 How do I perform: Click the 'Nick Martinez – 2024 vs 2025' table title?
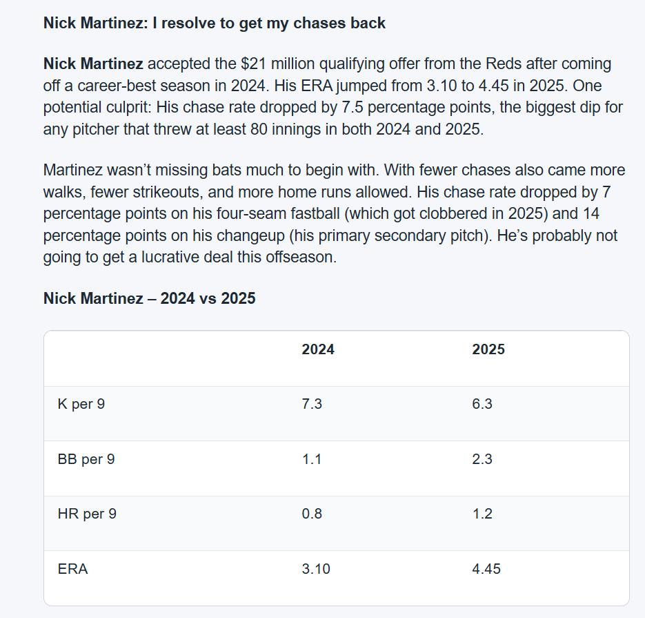[149, 298]
